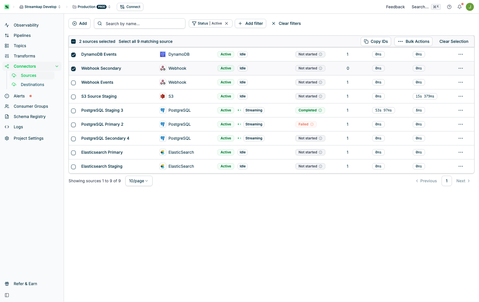Click PostgreSQL icon in PostgreSQL Staging 3 row
Viewport: 479px width, 302px height.
click(x=163, y=110)
